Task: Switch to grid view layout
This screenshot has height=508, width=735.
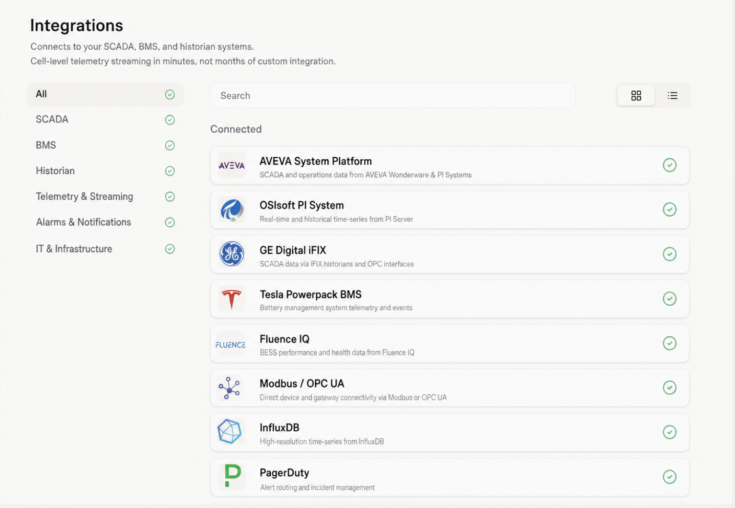Action: coord(636,96)
